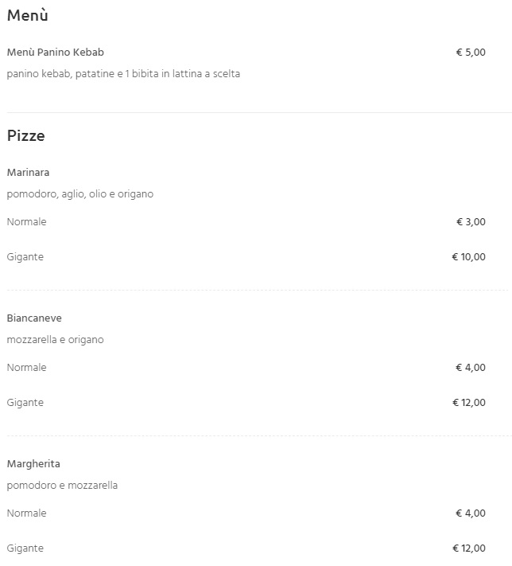
Task: Choose Marinara Normale size option
Action: 27,221
